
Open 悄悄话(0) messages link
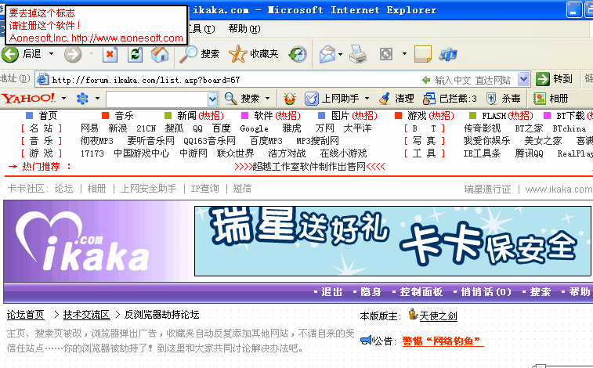pos(486,292)
